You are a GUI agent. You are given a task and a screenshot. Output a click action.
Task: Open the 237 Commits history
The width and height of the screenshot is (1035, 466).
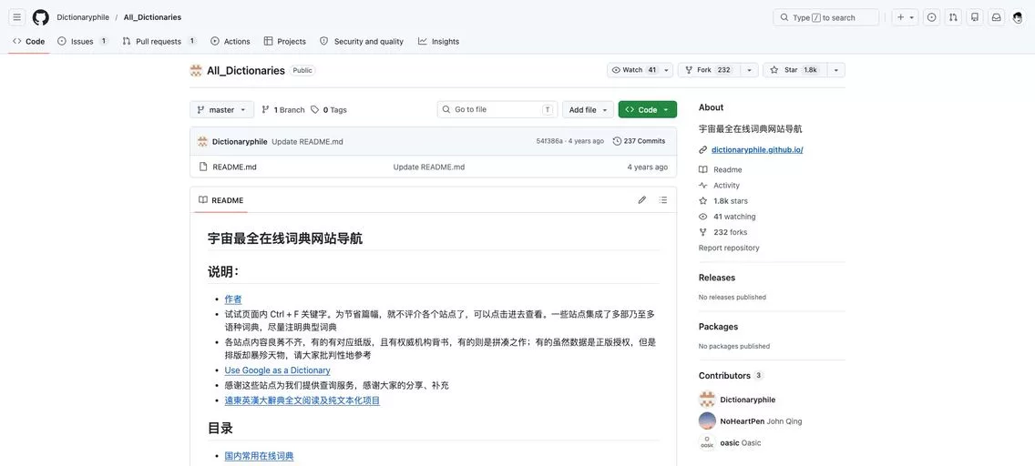(639, 141)
